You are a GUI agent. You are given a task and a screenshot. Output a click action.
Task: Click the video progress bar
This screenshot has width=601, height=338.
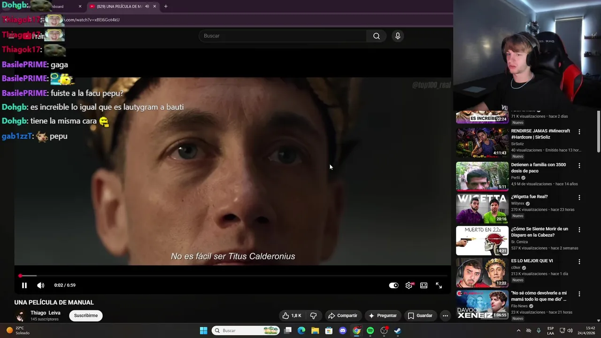[233, 276]
